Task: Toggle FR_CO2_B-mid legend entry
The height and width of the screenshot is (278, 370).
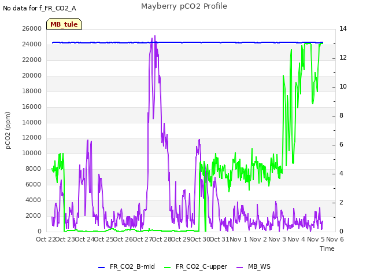Action: tap(127, 266)
